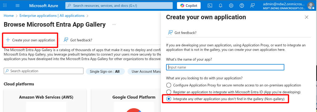Open Google Cloud Platform card
The image size is (317, 112).
[x=126, y=101]
